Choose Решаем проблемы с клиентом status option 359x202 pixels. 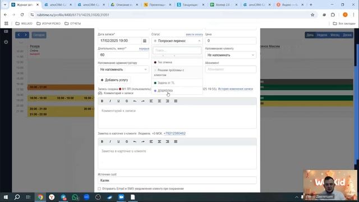pyautogui.click(x=177, y=72)
